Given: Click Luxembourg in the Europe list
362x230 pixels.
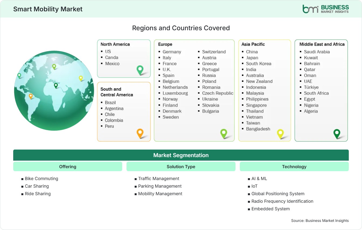Looking at the screenshot, I should pos(175,93).
